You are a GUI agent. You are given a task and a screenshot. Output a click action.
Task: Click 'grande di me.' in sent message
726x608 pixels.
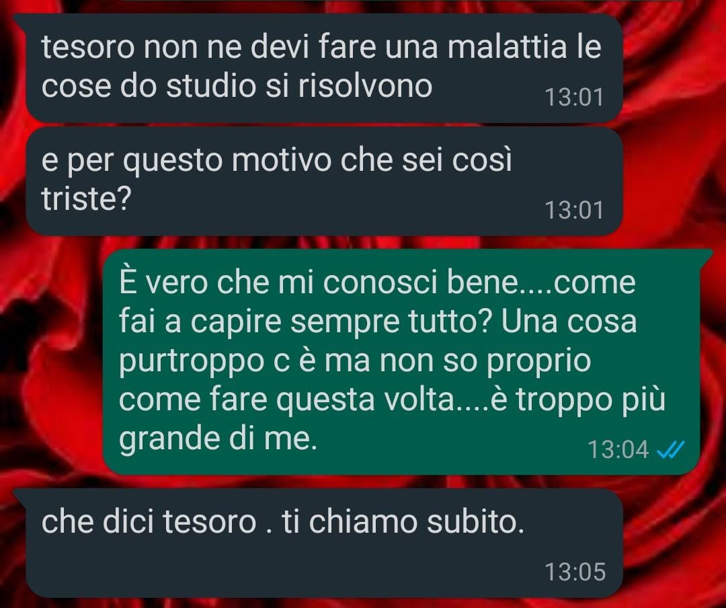(x=218, y=439)
